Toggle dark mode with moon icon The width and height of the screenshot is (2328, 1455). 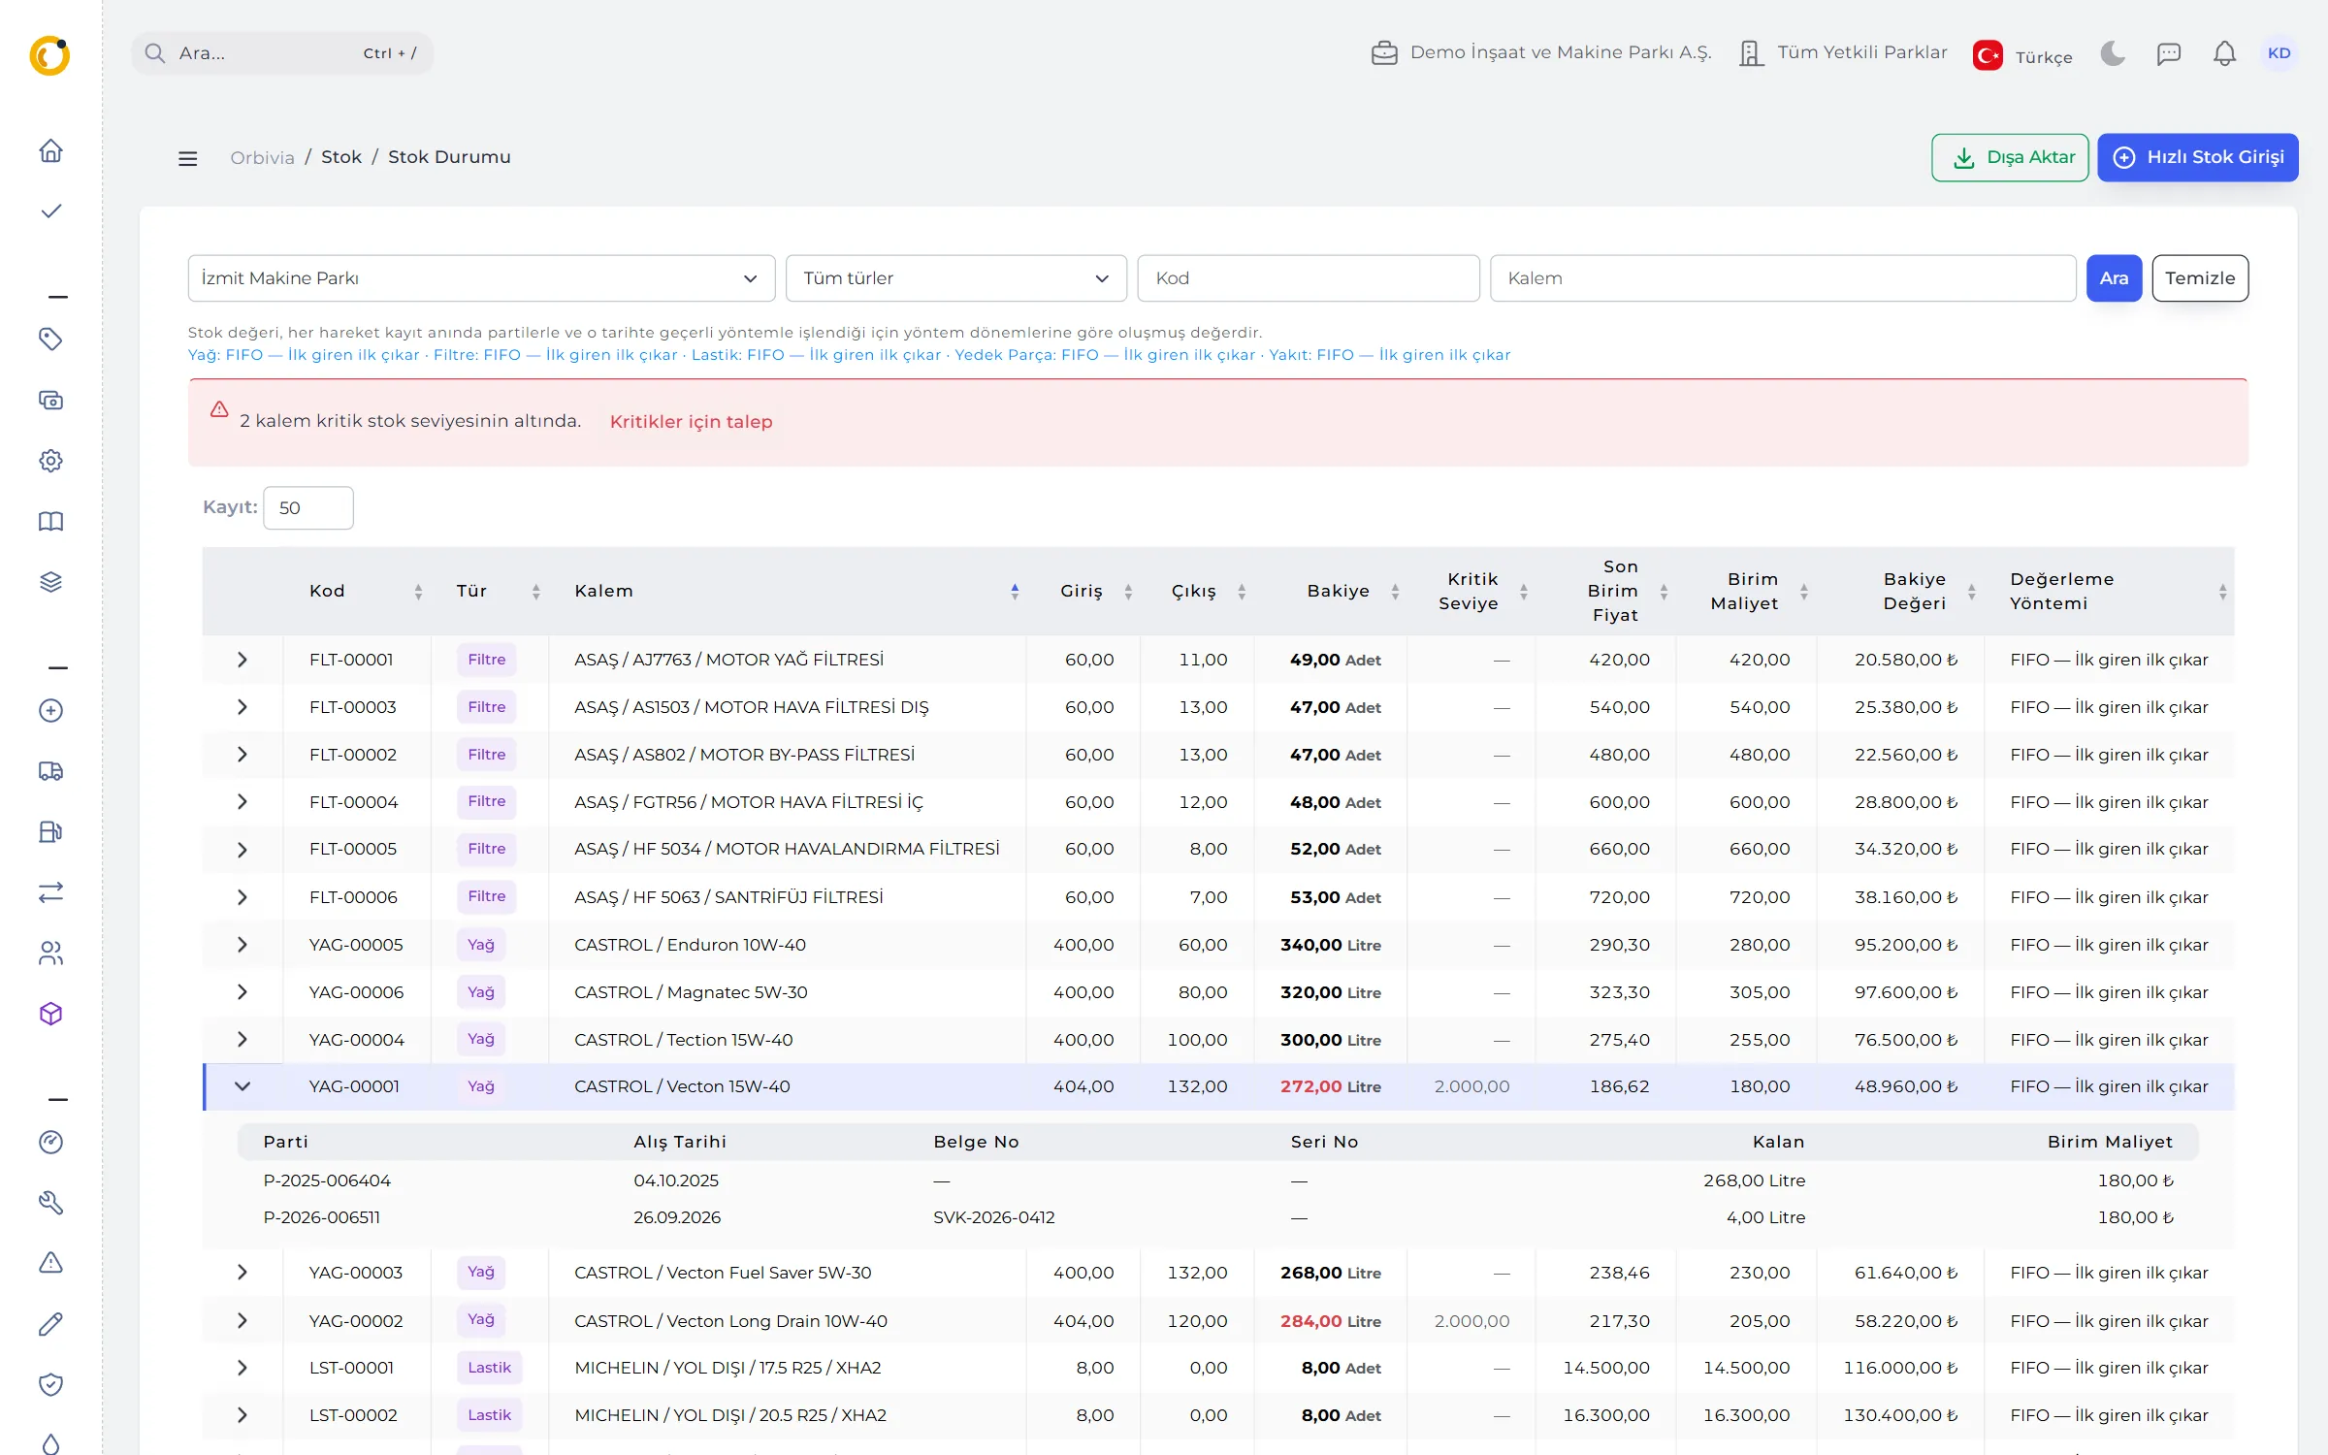point(2112,53)
